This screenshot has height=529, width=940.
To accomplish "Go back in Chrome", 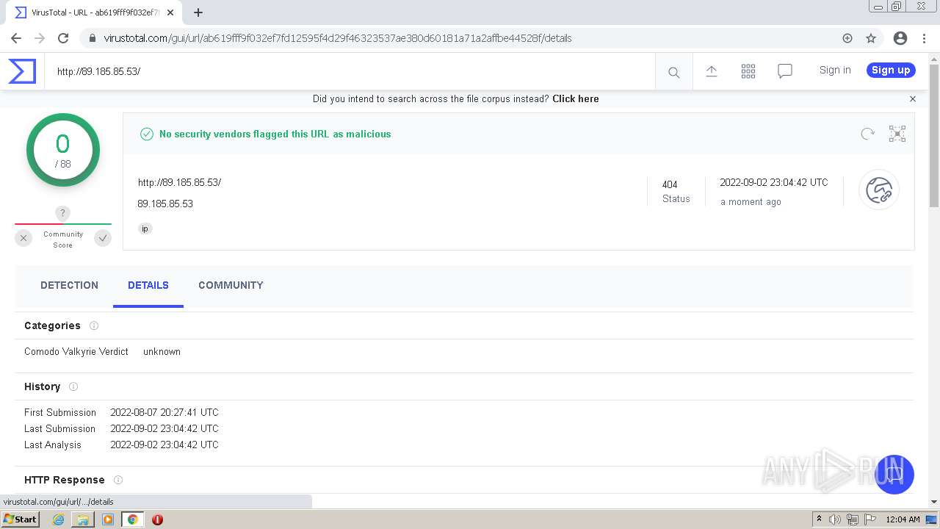I will [x=16, y=38].
